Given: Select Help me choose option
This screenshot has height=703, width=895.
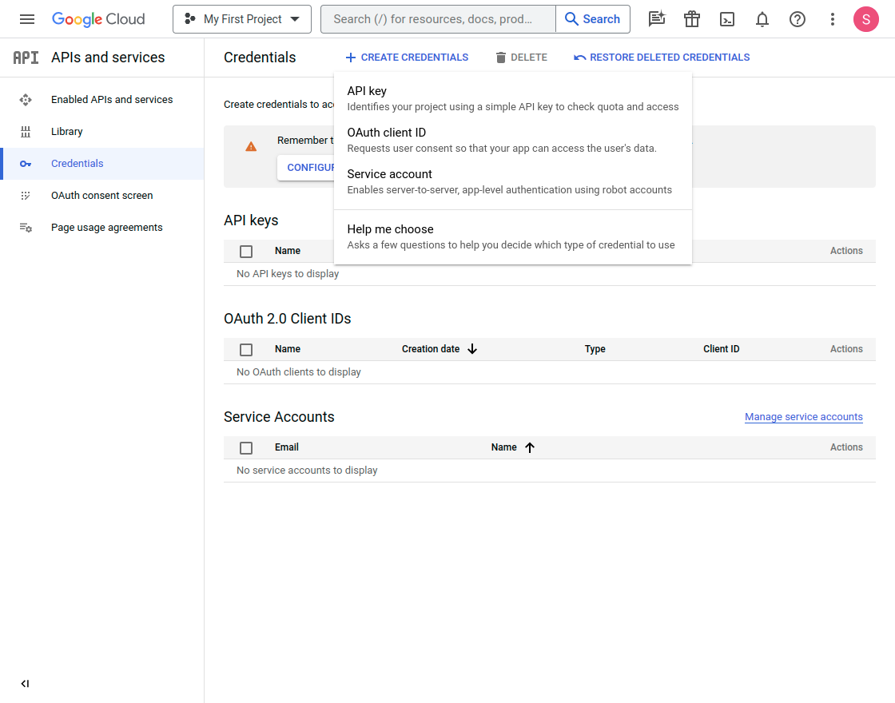Looking at the screenshot, I should click(x=512, y=236).
